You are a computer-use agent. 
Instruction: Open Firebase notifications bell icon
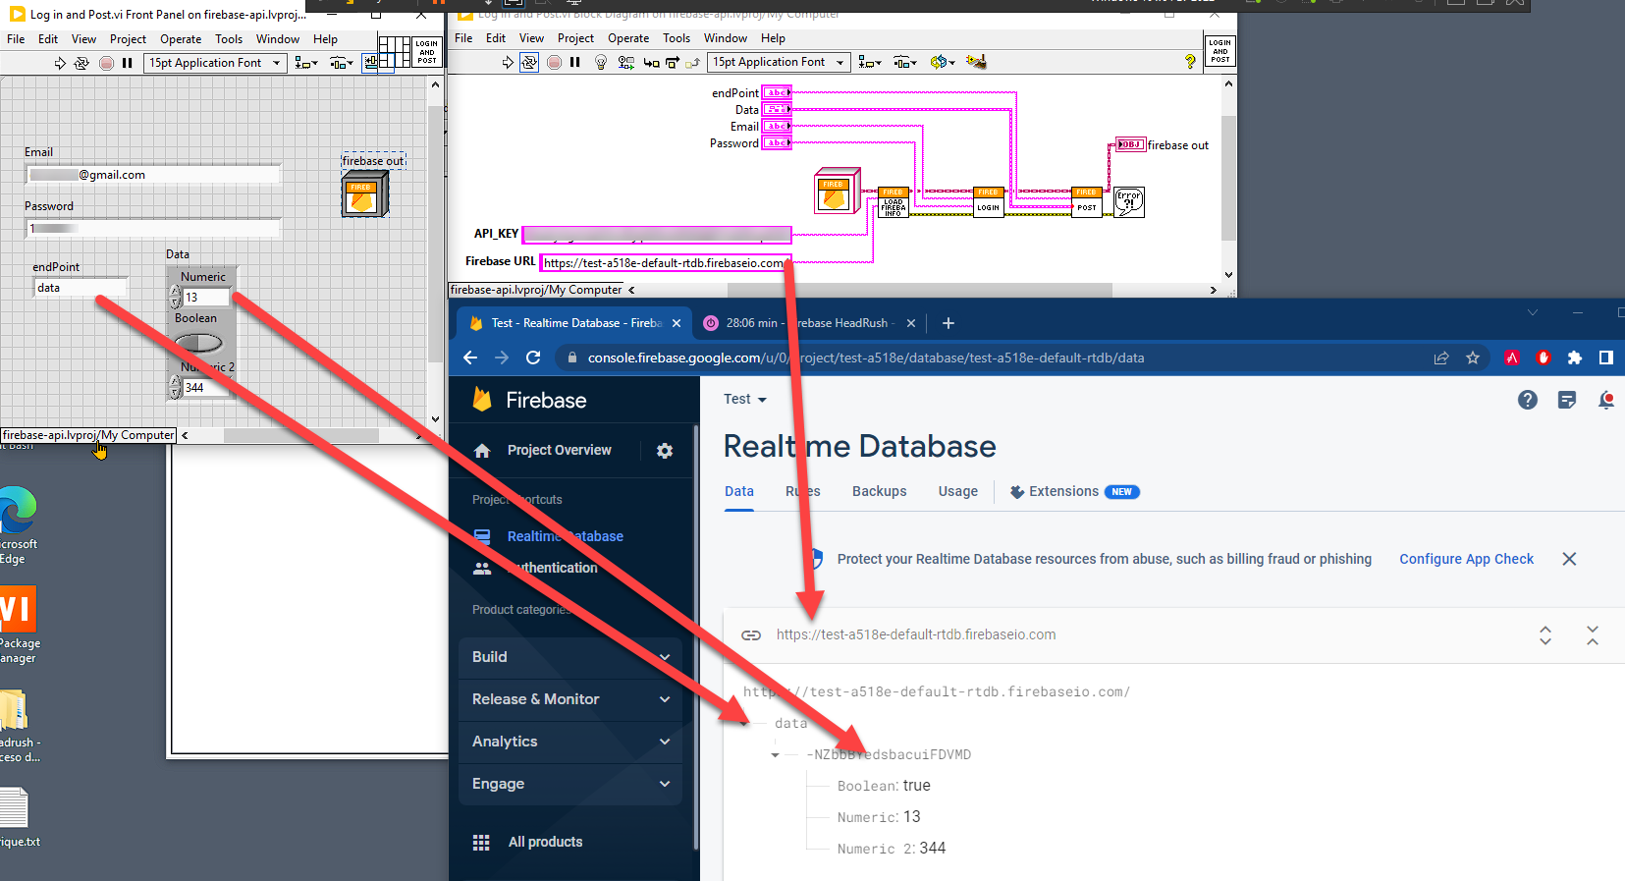(x=1606, y=400)
